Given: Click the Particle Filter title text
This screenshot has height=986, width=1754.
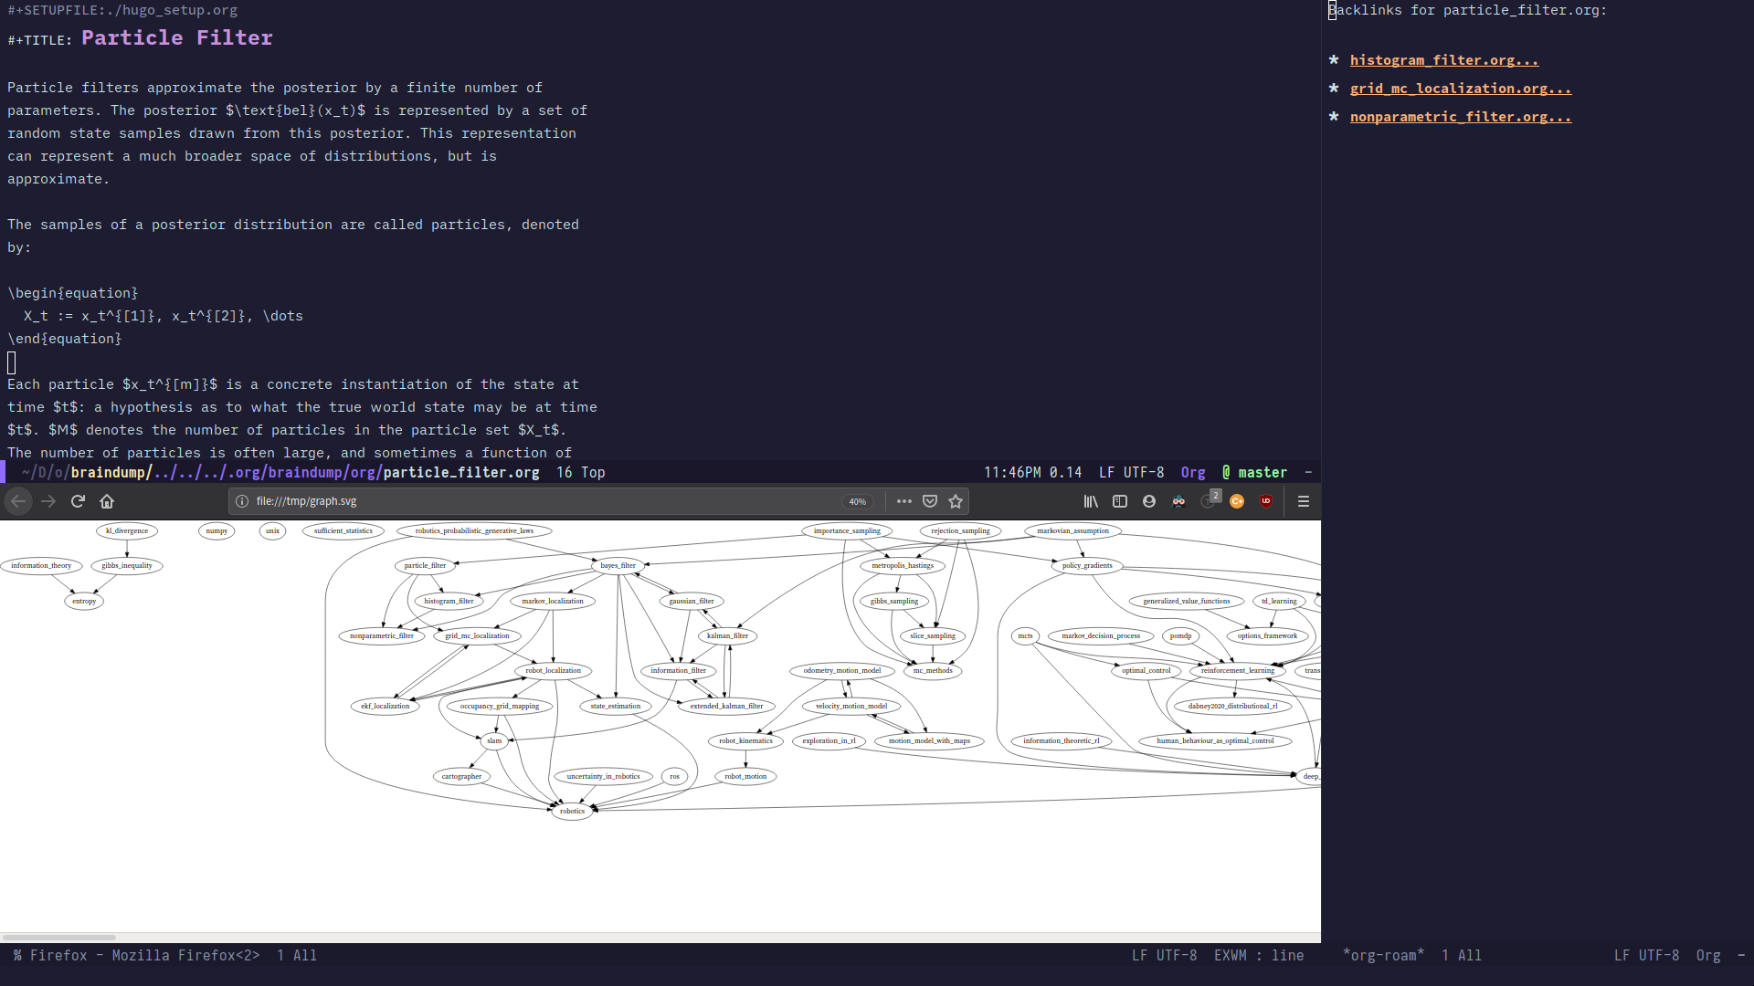Looking at the screenshot, I should click(177, 38).
